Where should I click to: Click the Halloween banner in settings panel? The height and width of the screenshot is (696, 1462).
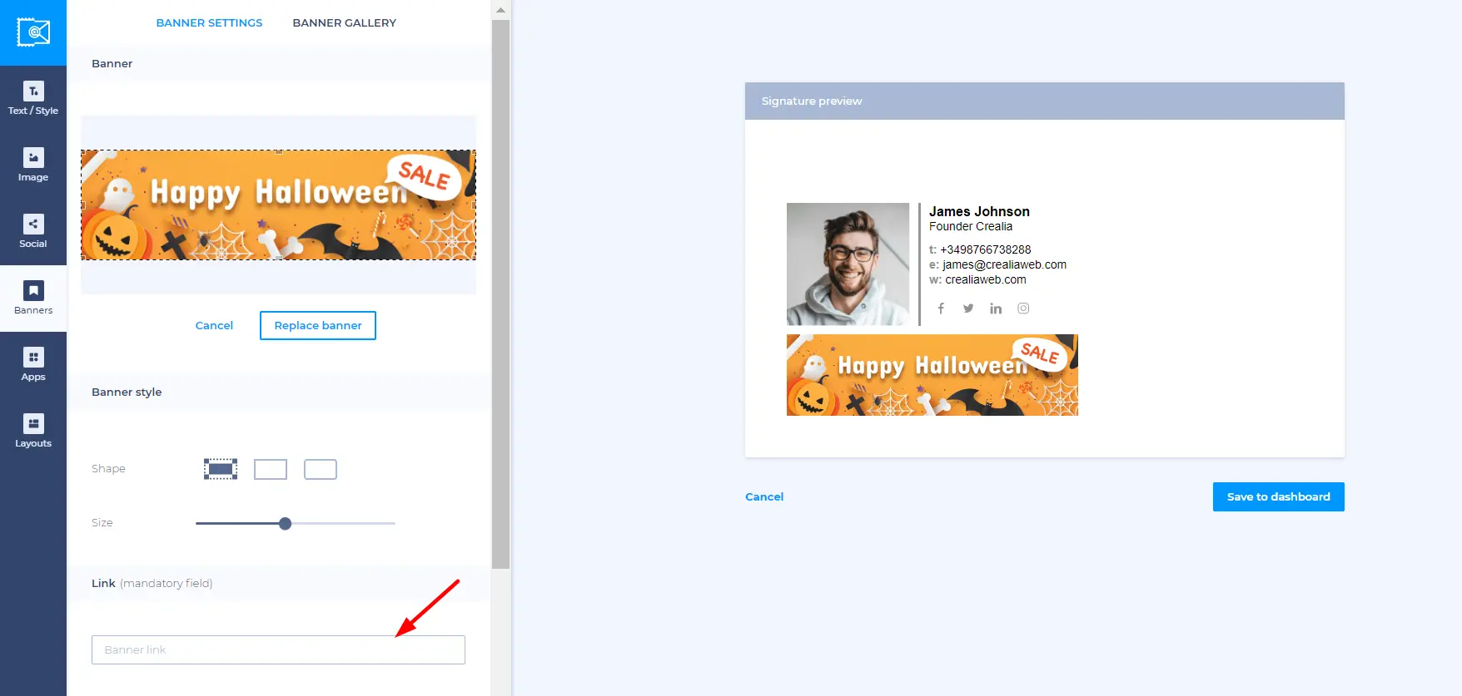pyautogui.click(x=278, y=205)
